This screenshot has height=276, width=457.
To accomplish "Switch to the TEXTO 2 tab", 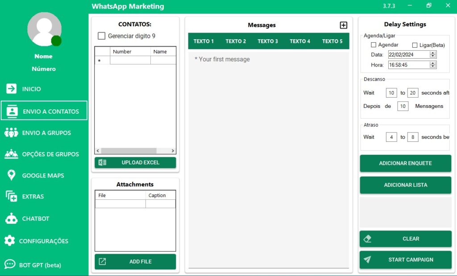I will coord(236,41).
